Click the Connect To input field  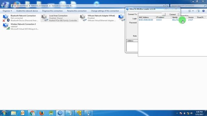150,14
